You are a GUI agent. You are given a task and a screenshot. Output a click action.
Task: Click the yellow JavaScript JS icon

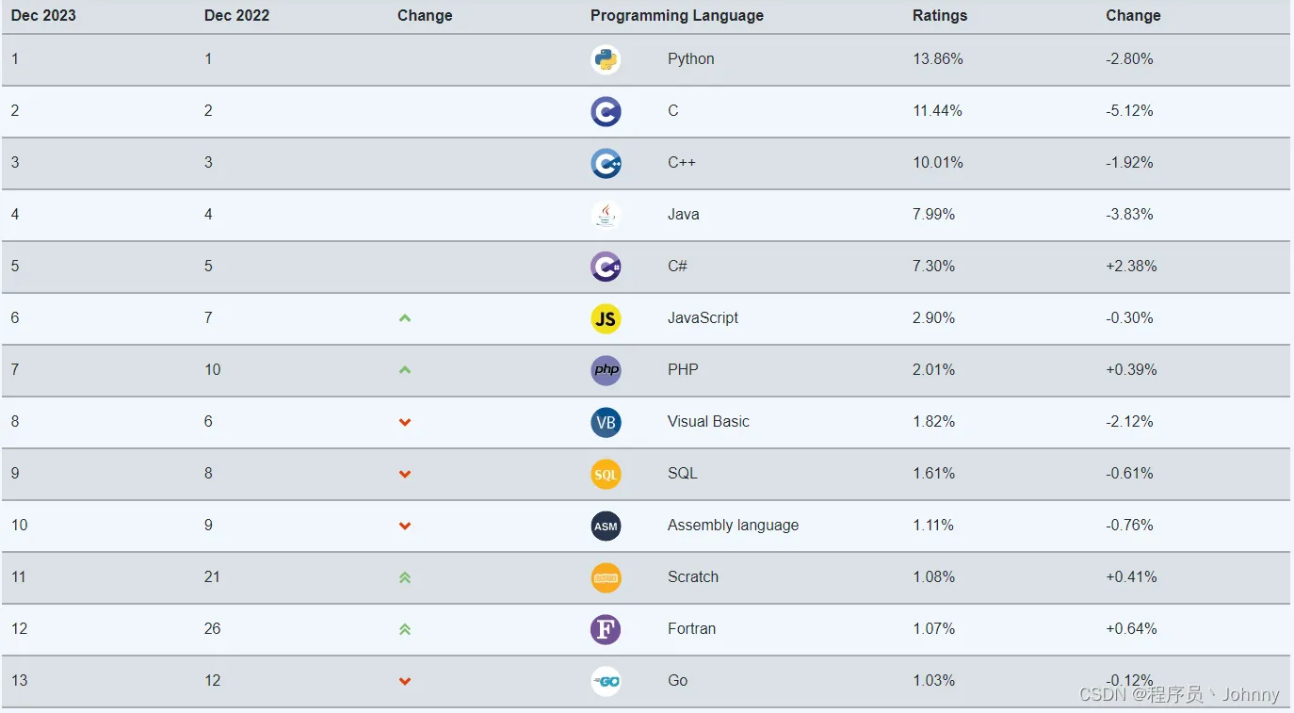pyautogui.click(x=606, y=318)
